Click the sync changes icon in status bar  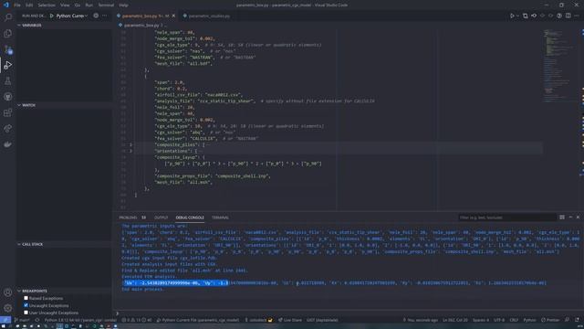coord(37,320)
